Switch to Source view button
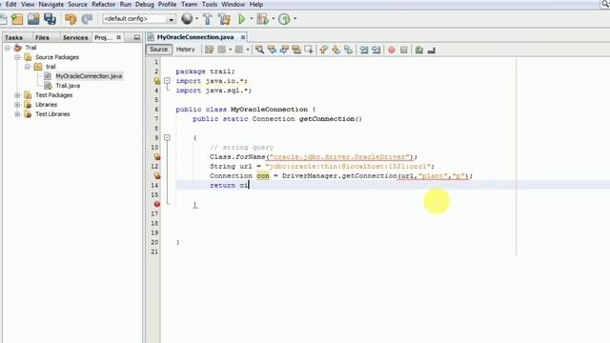The width and height of the screenshot is (610, 343). point(159,50)
